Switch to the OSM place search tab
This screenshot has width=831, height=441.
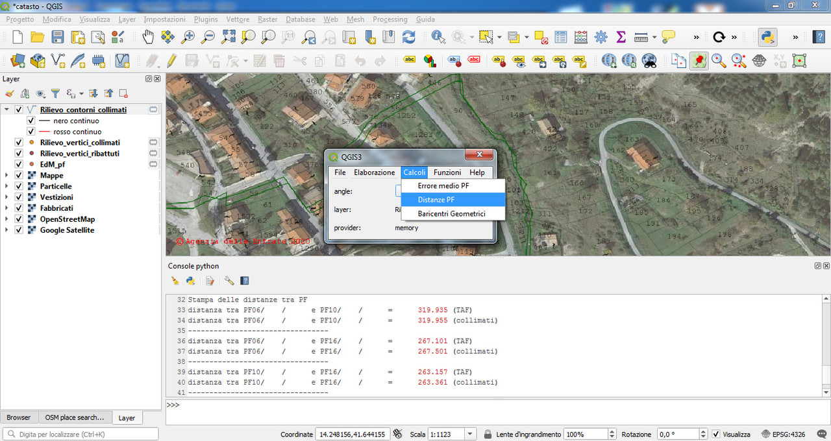click(75, 418)
